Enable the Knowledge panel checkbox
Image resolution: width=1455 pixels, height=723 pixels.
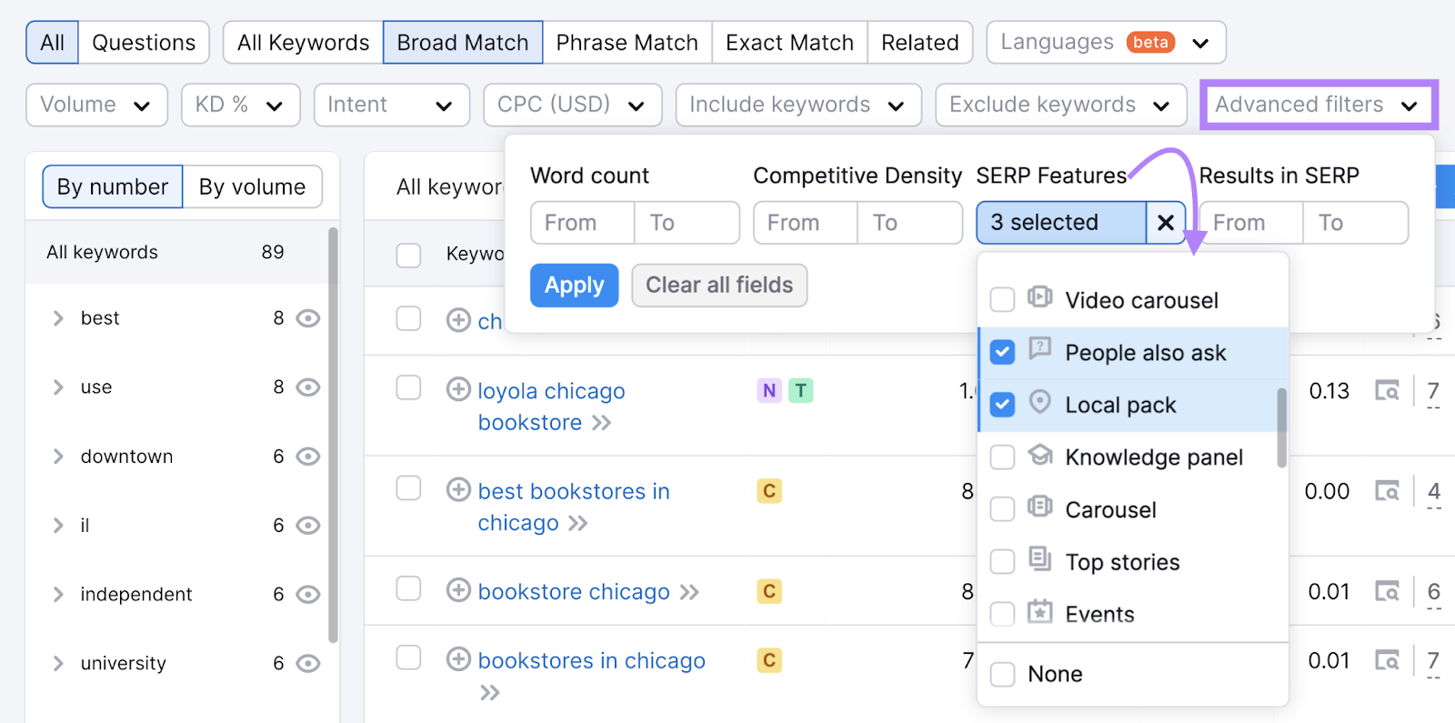click(x=1002, y=457)
